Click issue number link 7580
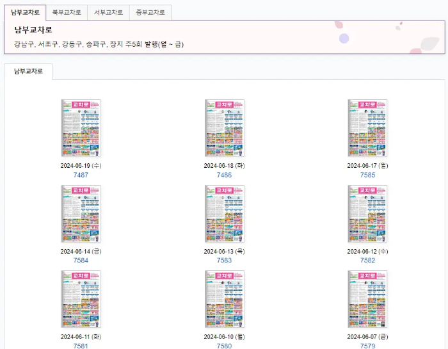The image size is (448, 349). click(x=224, y=346)
